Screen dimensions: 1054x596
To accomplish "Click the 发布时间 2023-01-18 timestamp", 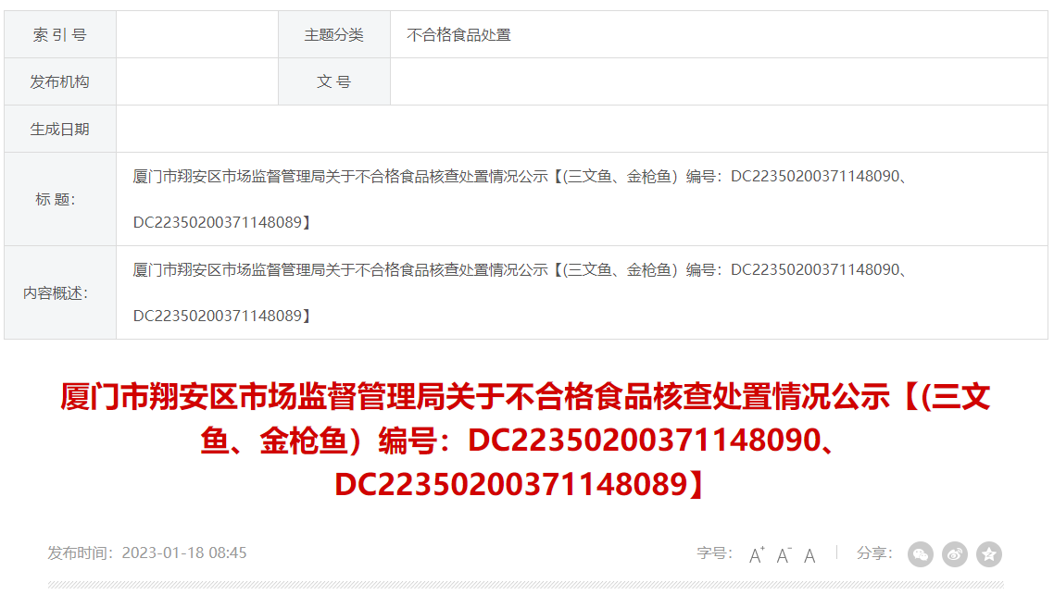I will click(147, 553).
